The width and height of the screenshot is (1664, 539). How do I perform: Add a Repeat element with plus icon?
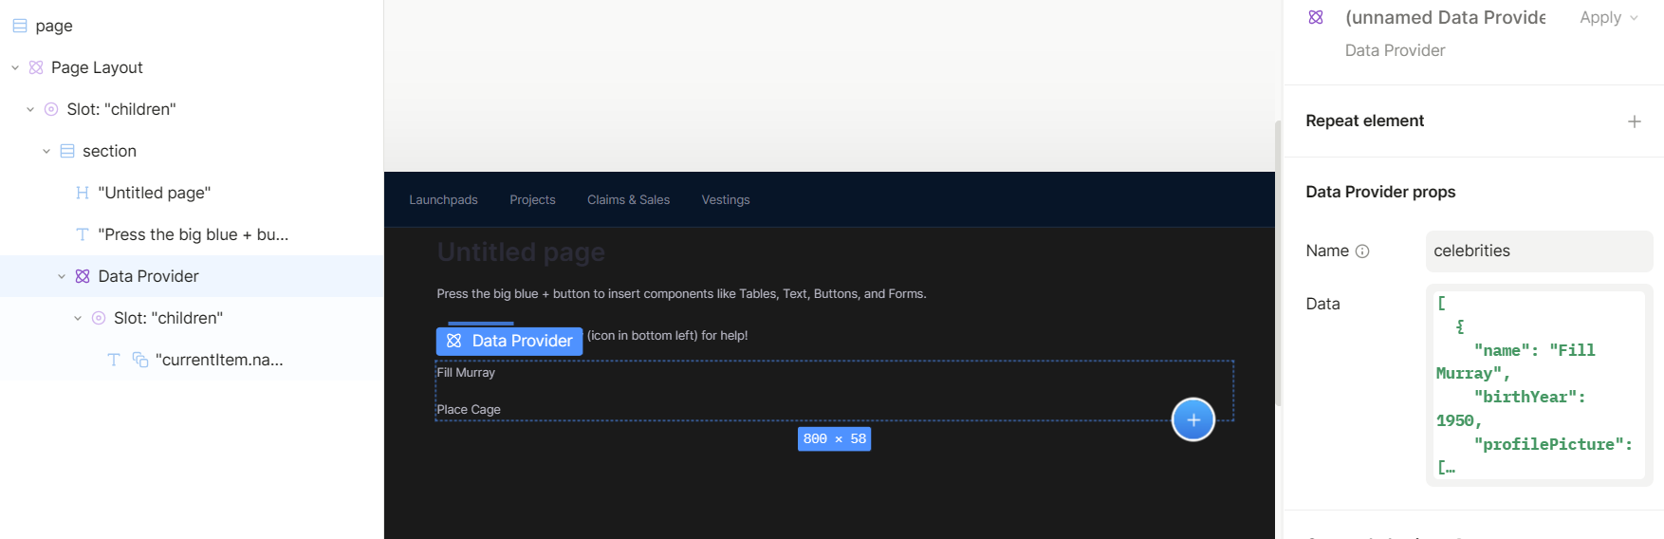click(x=1634, y=121)
